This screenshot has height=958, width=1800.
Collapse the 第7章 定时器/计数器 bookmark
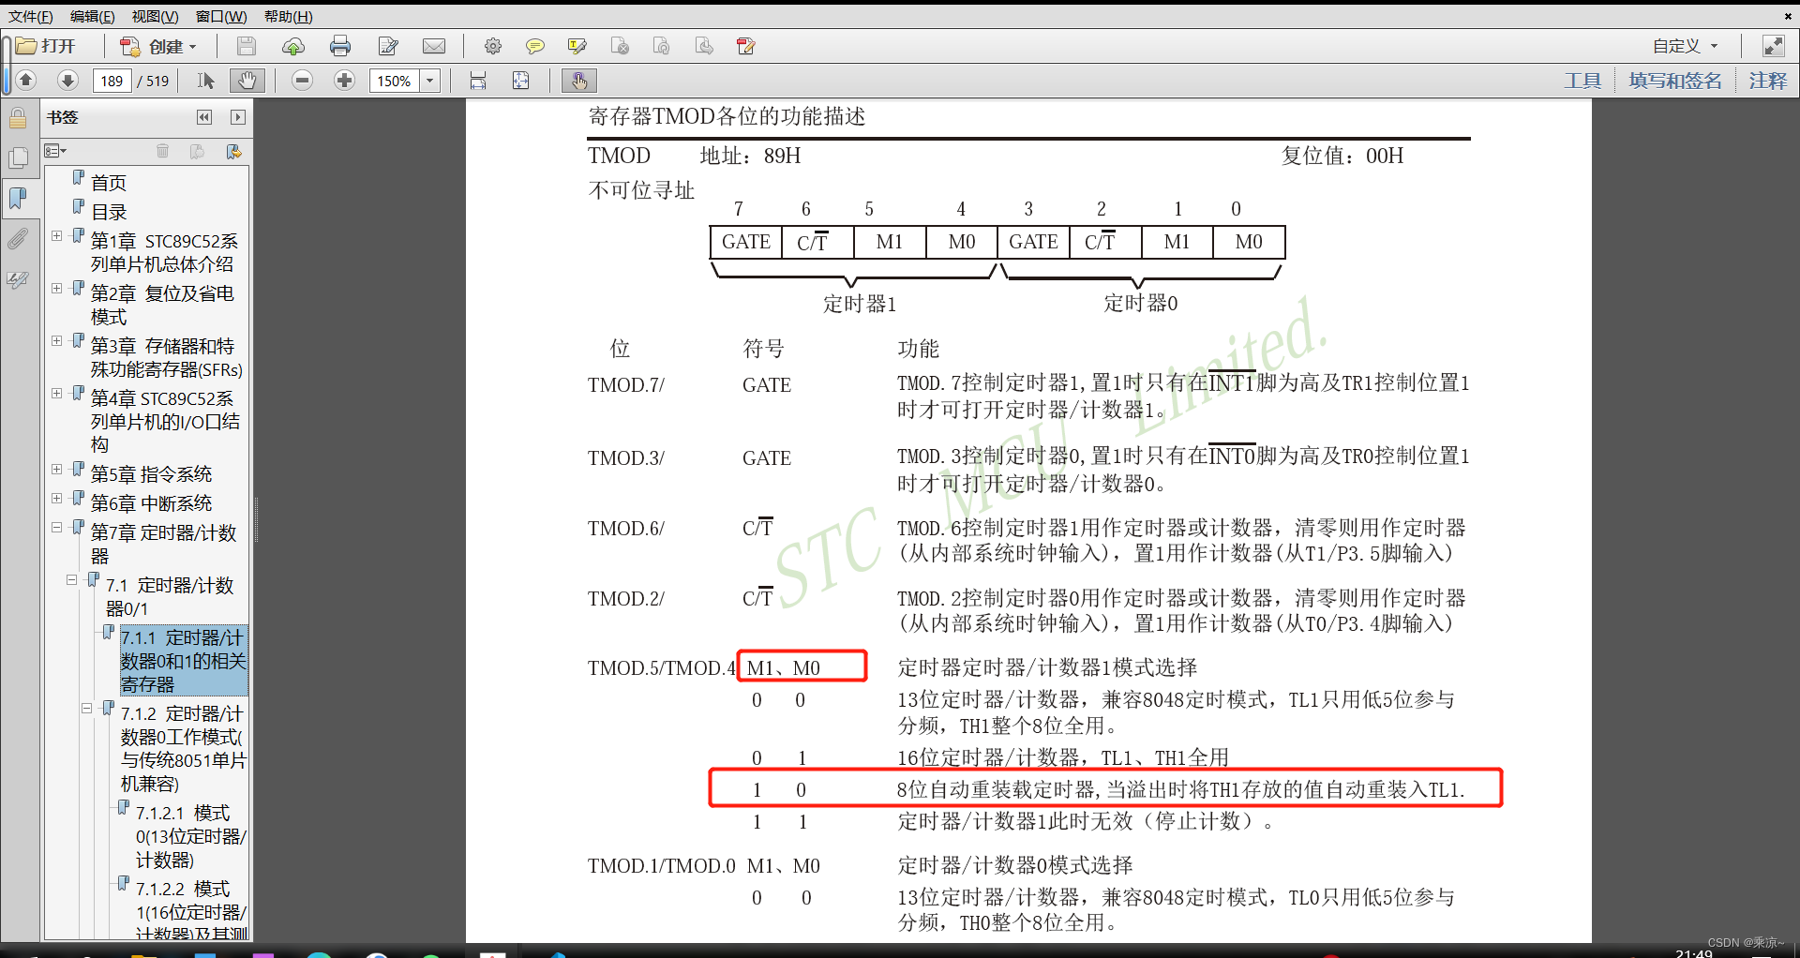pyautogui.click(x=56, y=528)
